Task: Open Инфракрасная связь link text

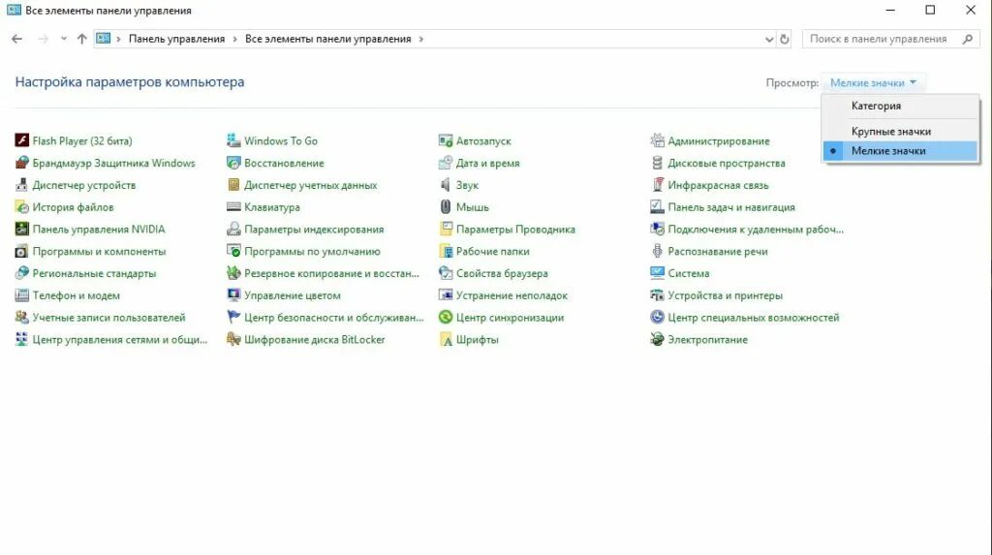Action: pyautogui.click(x=718, y=185)
